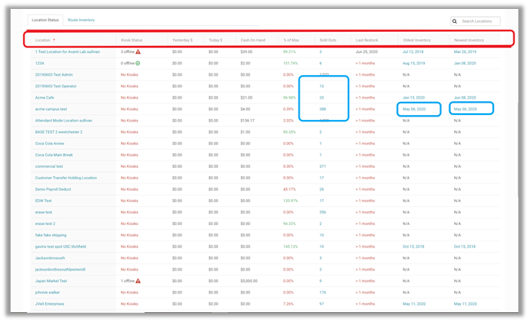Screen dimensions: 529x322
Task: Sort by the Cash On Hand column
Action: pyautogui.click(x=253, y=40)
